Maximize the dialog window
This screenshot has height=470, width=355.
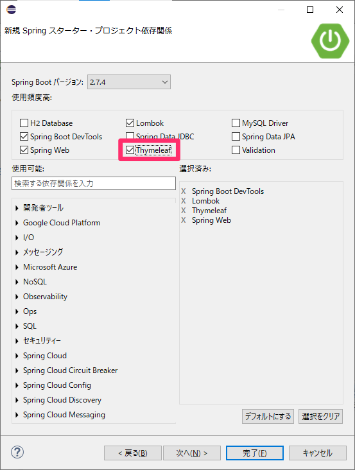click(310, 10)
